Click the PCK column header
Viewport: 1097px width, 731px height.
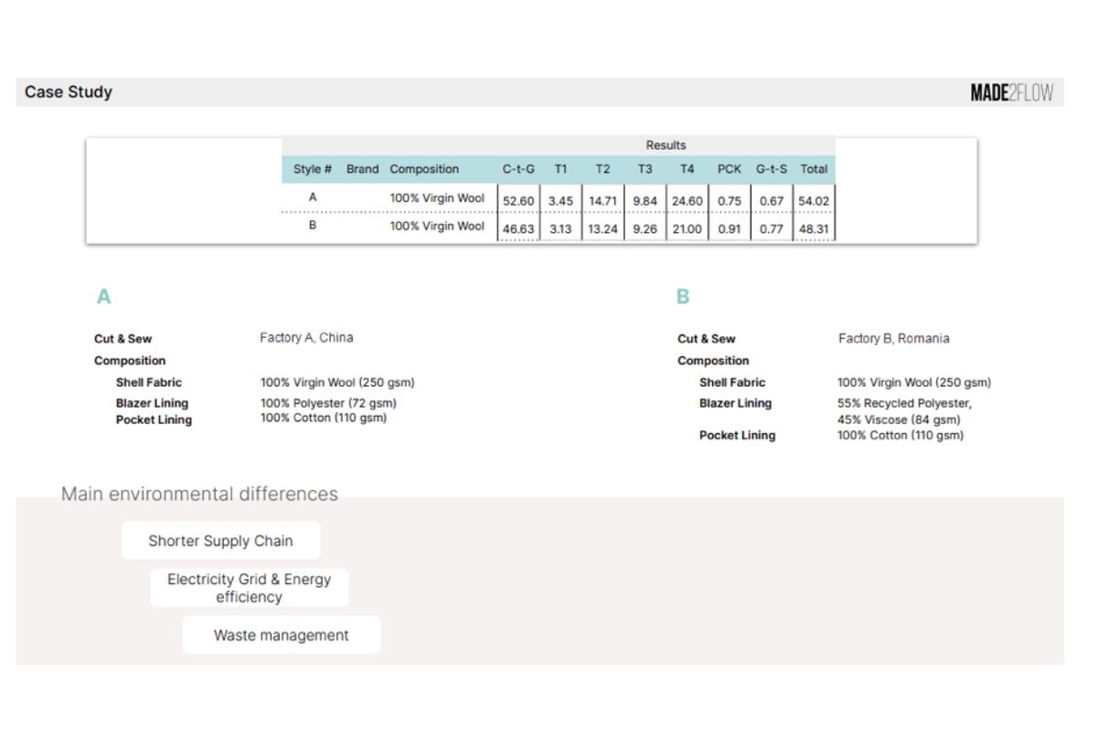point(730,169)
